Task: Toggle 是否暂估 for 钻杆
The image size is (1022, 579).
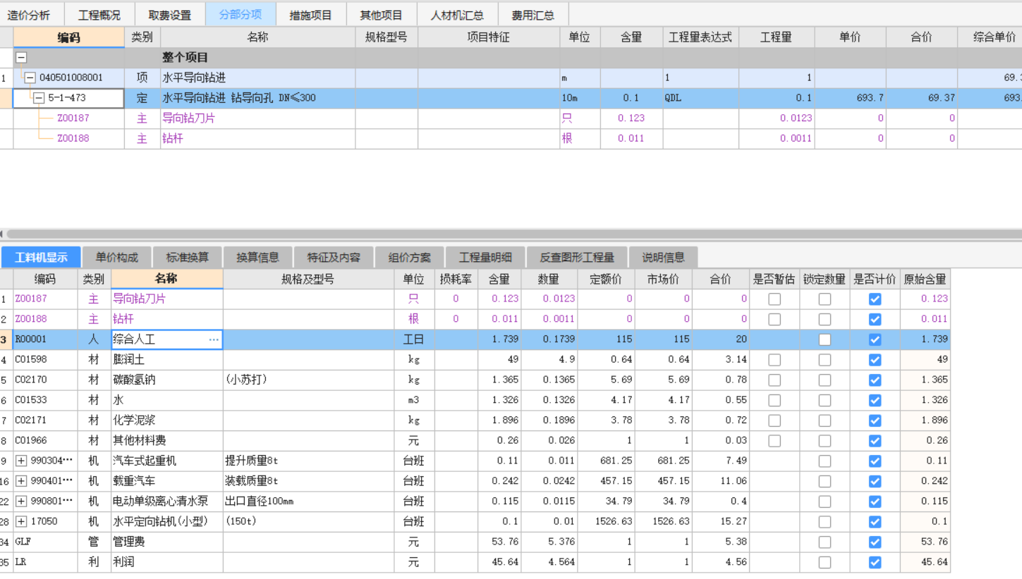Action: tap(774, 319)
